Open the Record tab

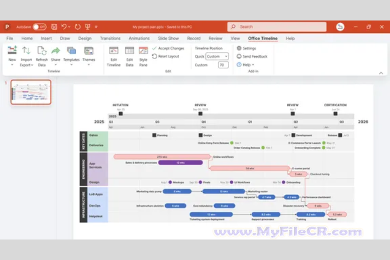pos(194,38)
